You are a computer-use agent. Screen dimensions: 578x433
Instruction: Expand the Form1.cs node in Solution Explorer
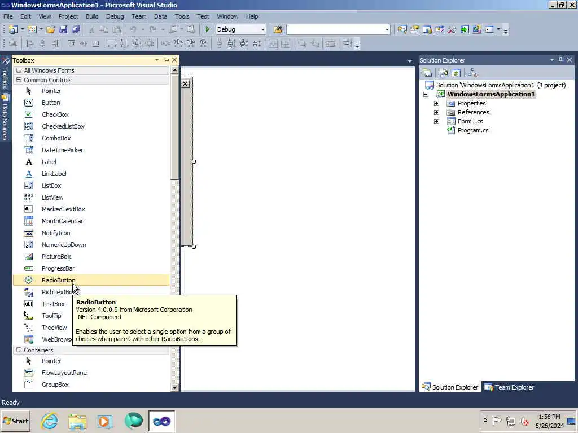pyautogui.click(x=436, y=122)
